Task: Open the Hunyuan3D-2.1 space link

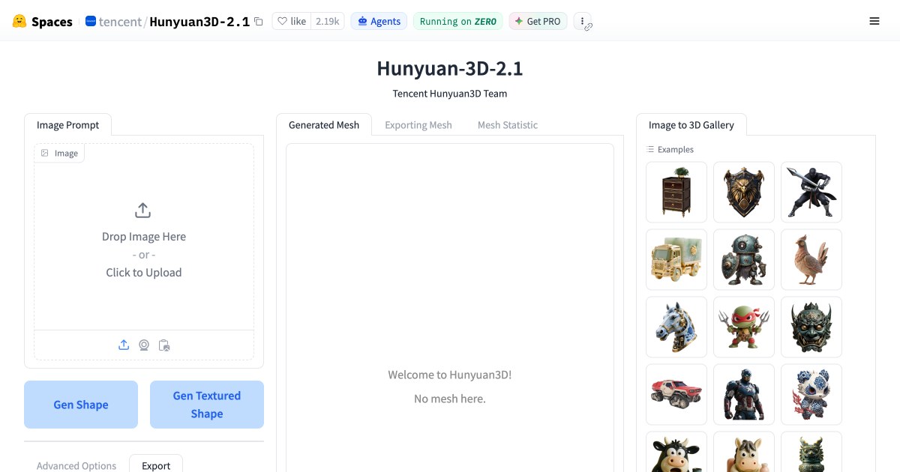Action: click(199, 21)
